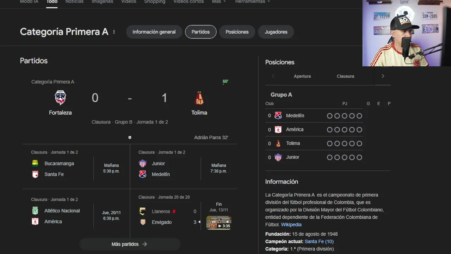
Task: Click the Jue, 20/11 6:30 p.m. time
Action: pos(111,216)
